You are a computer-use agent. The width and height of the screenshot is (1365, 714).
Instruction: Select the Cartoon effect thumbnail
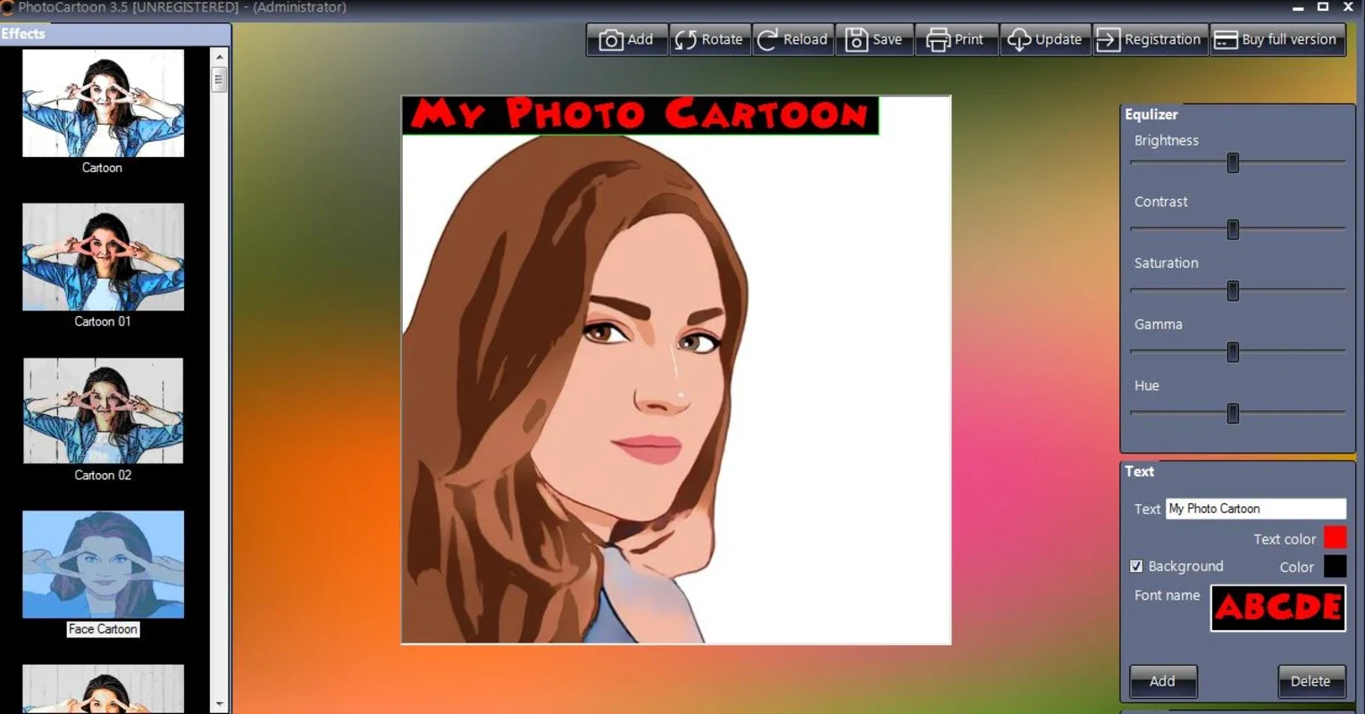point(103,103)
